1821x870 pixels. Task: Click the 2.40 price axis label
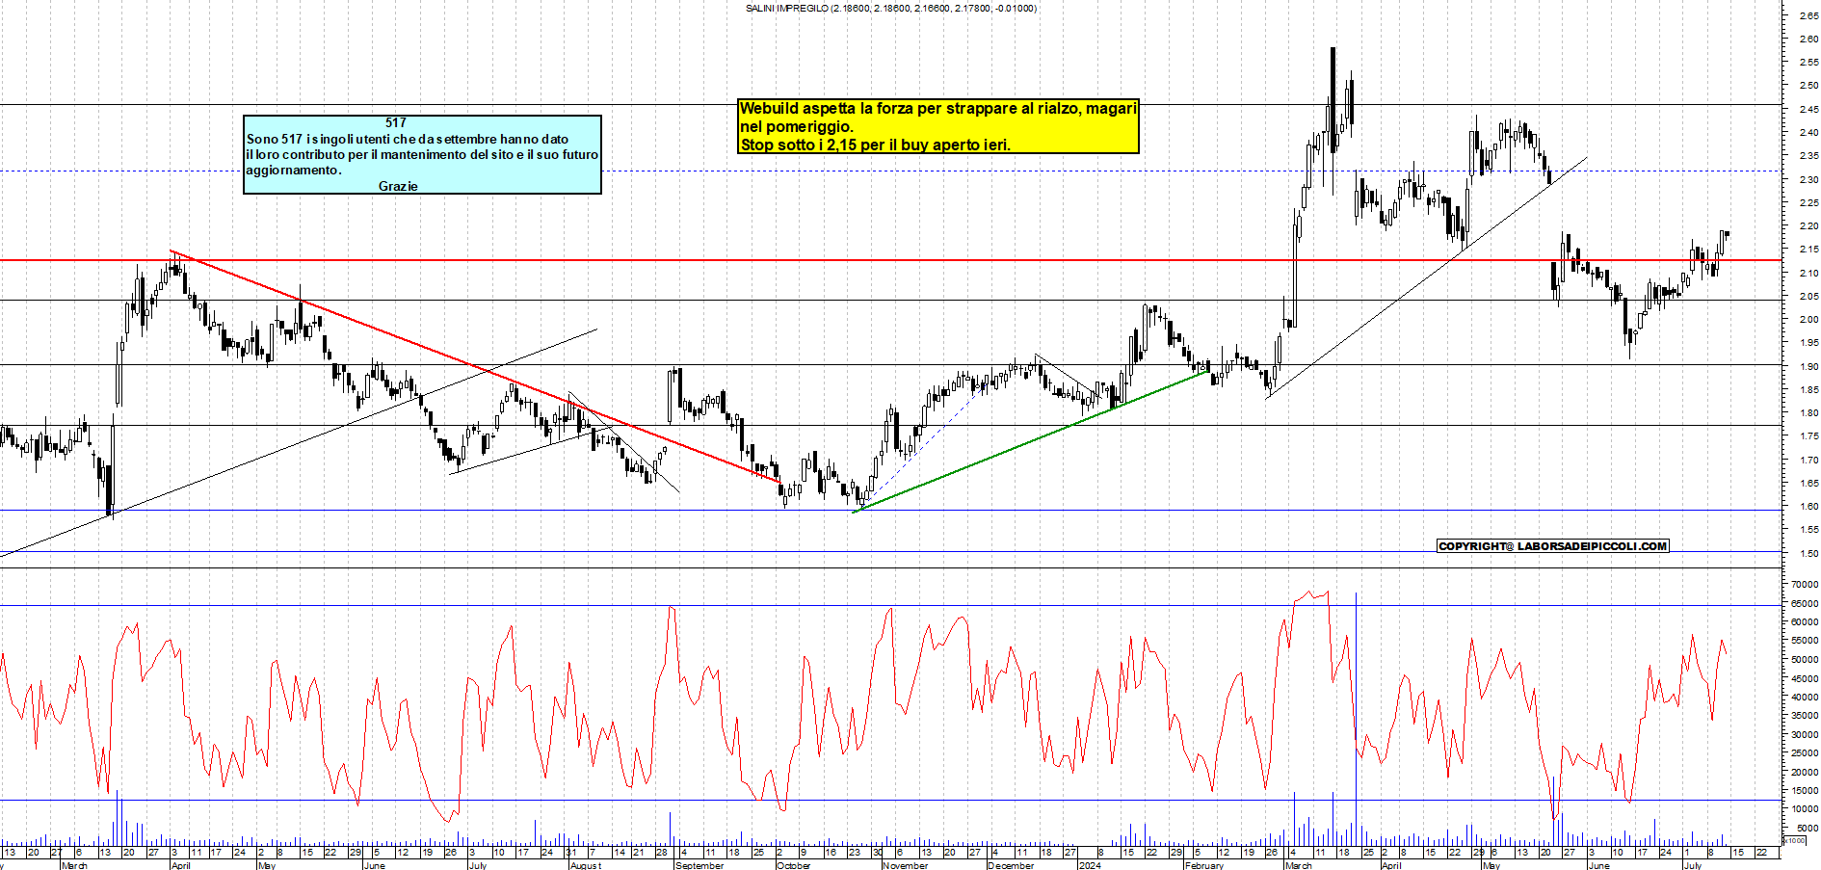[x=1808, y=133]
